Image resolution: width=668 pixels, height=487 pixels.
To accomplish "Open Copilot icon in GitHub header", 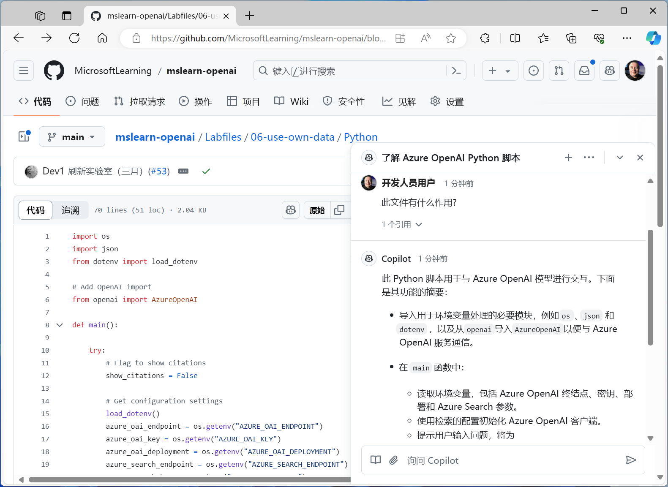I will [610, 71].
